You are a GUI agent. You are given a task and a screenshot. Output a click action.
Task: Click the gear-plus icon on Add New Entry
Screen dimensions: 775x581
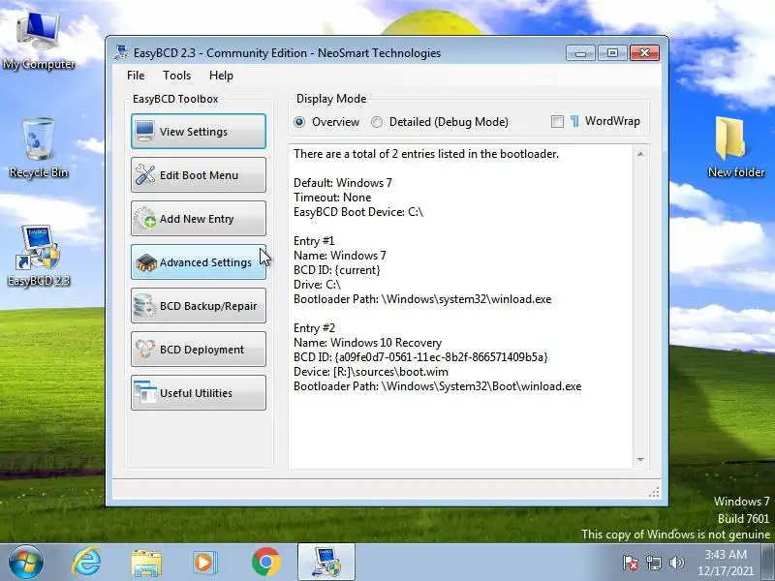click(144, 219)
